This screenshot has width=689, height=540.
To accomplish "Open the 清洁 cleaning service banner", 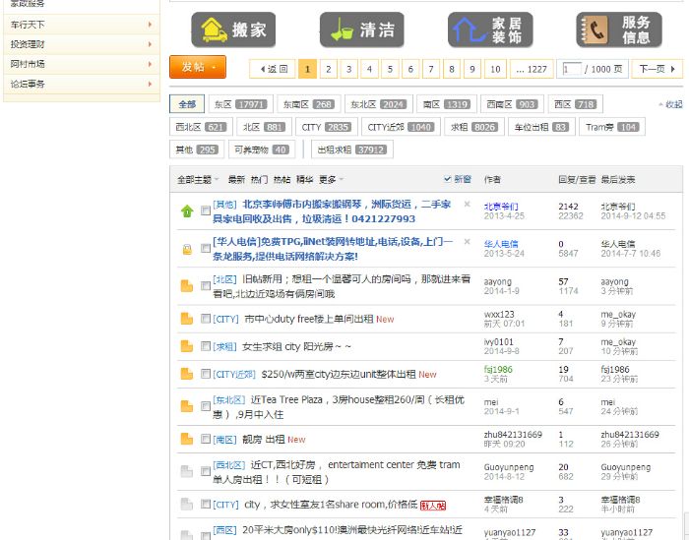I will (x=361, y=30).
